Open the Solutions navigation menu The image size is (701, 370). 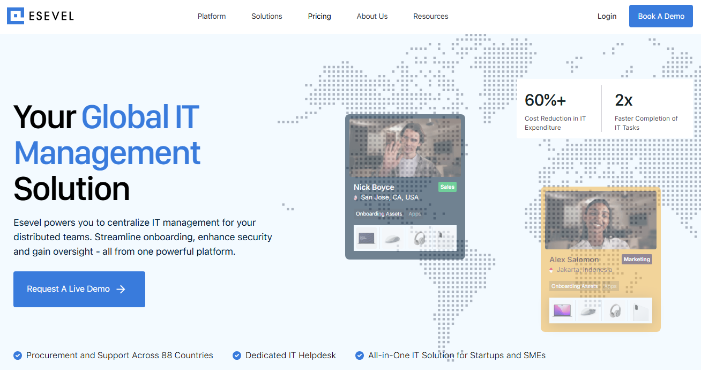267,16
